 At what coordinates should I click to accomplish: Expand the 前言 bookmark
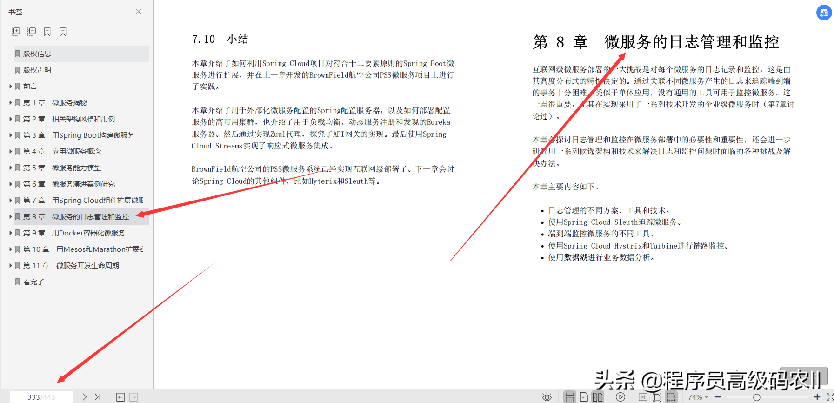click(x=11, y=86)
